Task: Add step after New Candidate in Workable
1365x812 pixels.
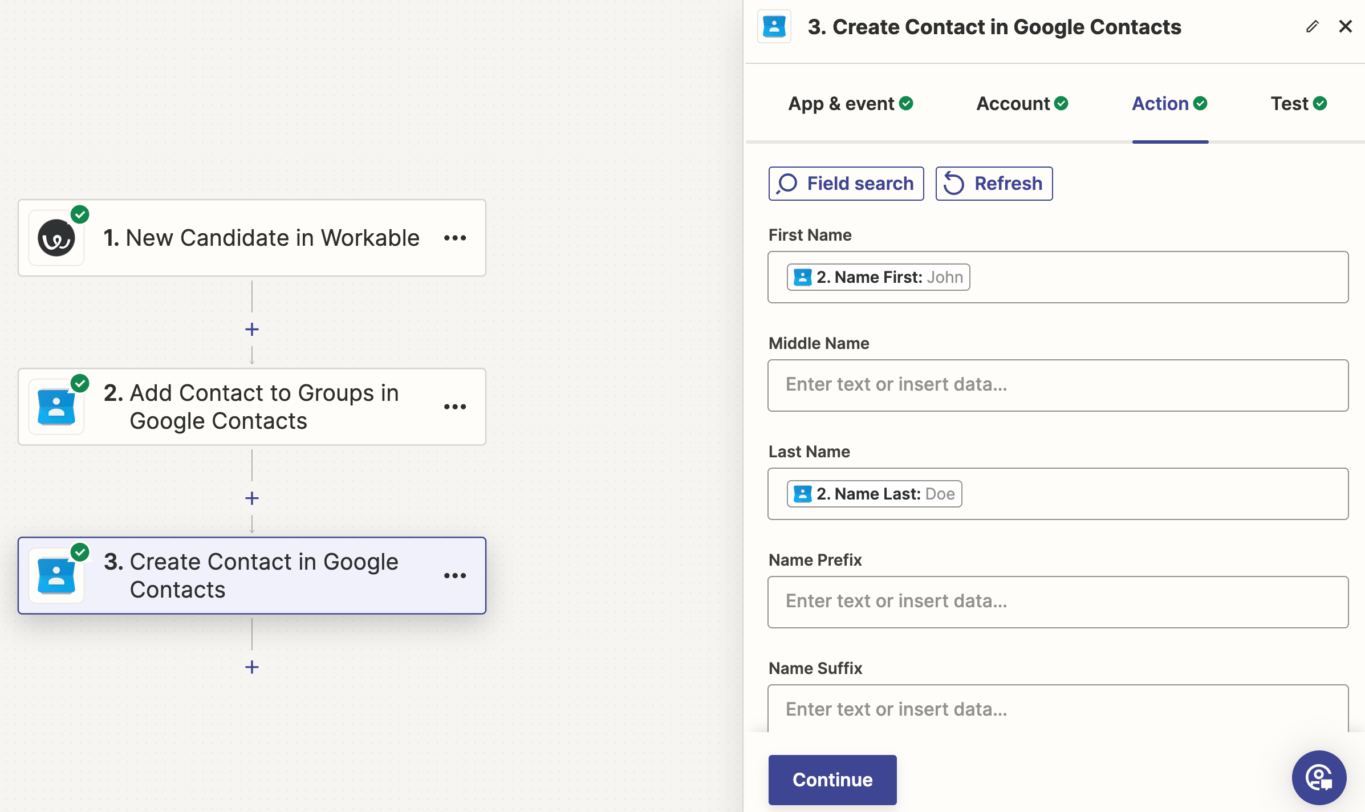Action: point(252,330)
